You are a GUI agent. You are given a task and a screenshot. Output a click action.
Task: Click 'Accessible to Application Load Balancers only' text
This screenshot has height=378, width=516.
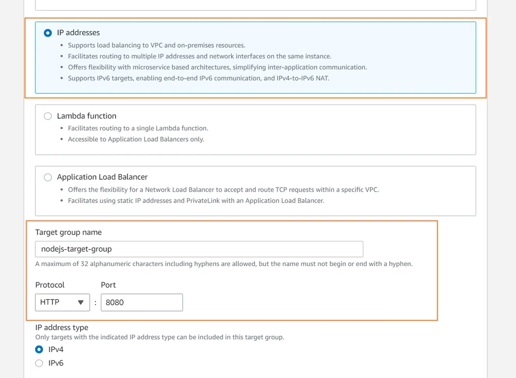pos(136,139)
